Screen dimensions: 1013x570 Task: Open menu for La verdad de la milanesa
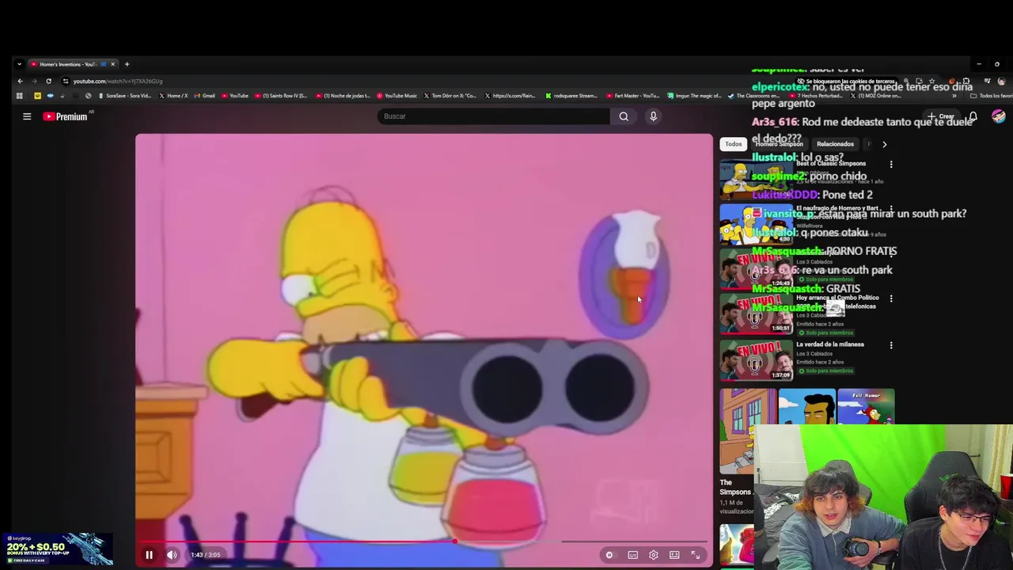pyautogui.click(x=891, y=345)
